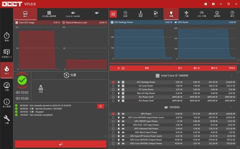Click the 最大值 column header
This screenshot has height=149, width=240.
coord(214,68)
